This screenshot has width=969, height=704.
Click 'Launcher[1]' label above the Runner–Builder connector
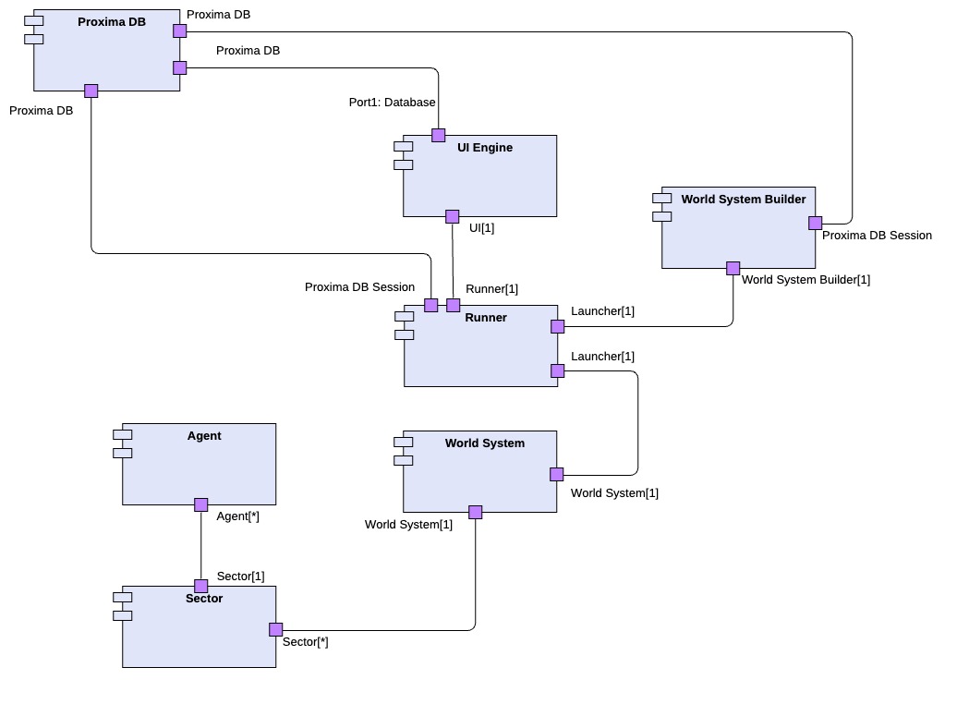click(x=602, y=311)
